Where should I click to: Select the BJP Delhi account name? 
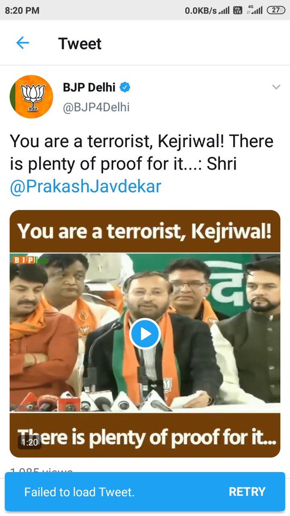point(89,87)
